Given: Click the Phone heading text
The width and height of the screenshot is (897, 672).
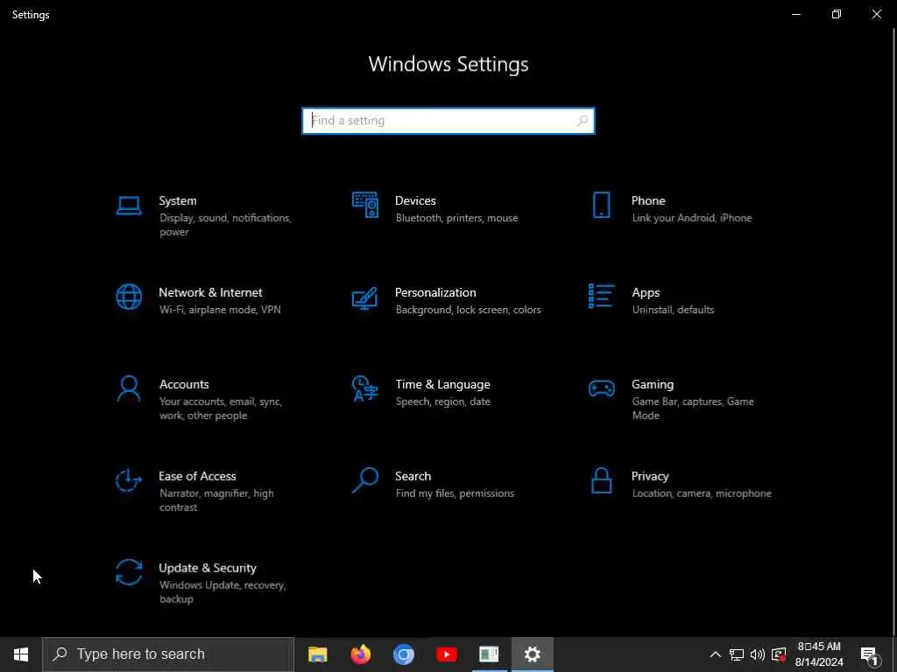Looking at the screenshot, I should click(x=648, y=200).
